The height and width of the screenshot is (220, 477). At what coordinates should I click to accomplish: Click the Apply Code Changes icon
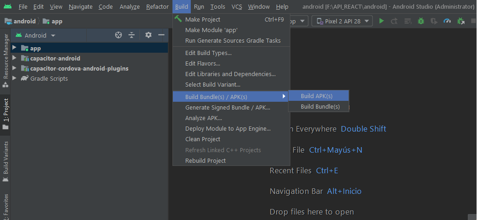pos(408,21)
